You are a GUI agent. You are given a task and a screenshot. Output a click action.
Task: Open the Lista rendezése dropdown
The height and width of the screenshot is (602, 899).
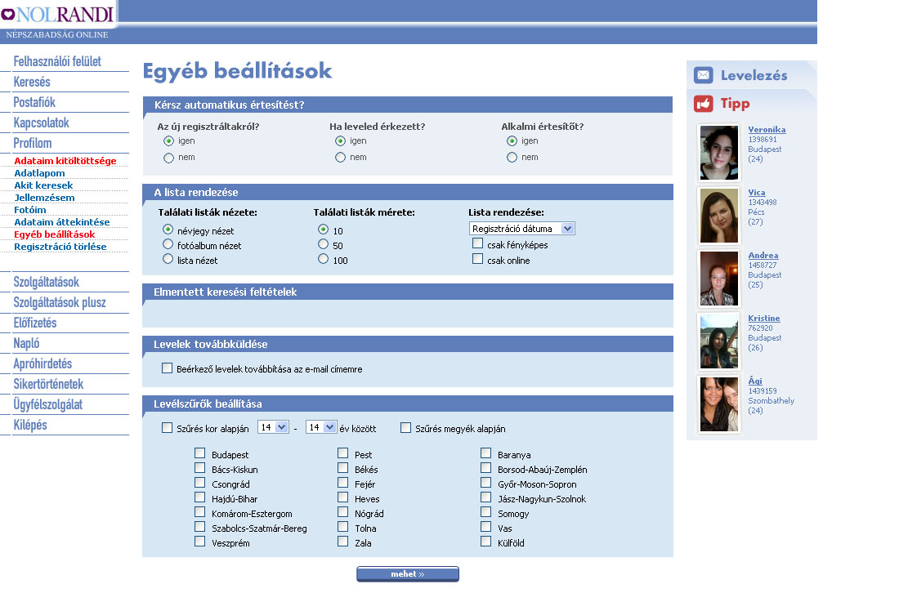(x=521, y=229)
